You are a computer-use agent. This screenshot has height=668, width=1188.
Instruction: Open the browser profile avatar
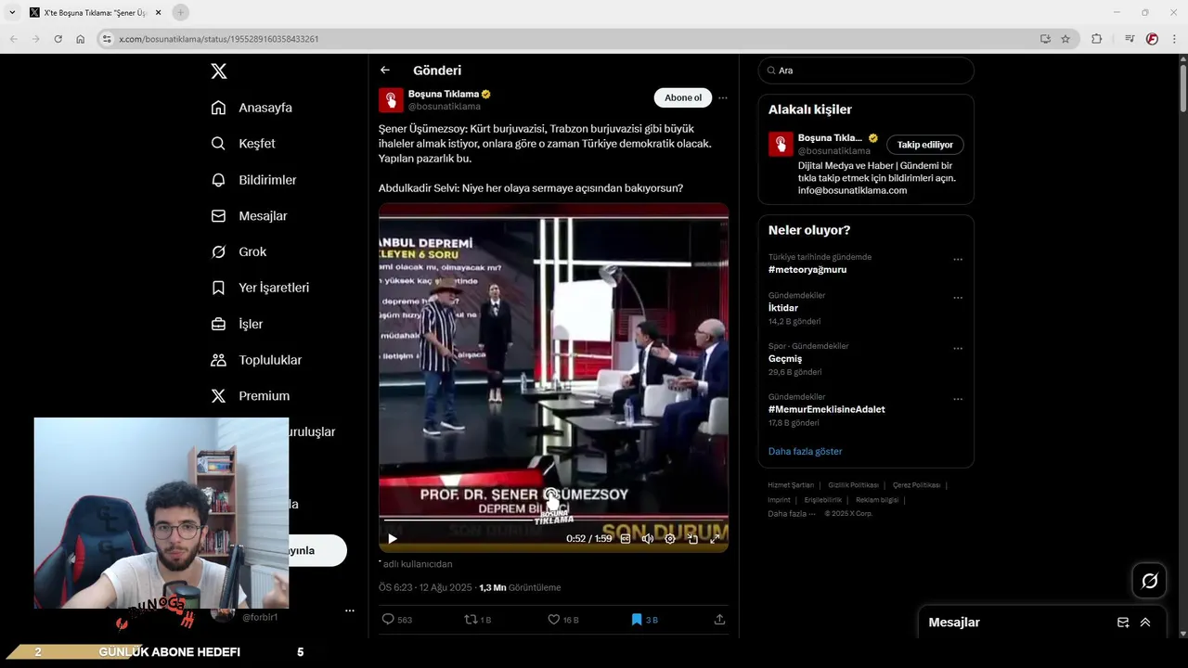[1152, 39]
